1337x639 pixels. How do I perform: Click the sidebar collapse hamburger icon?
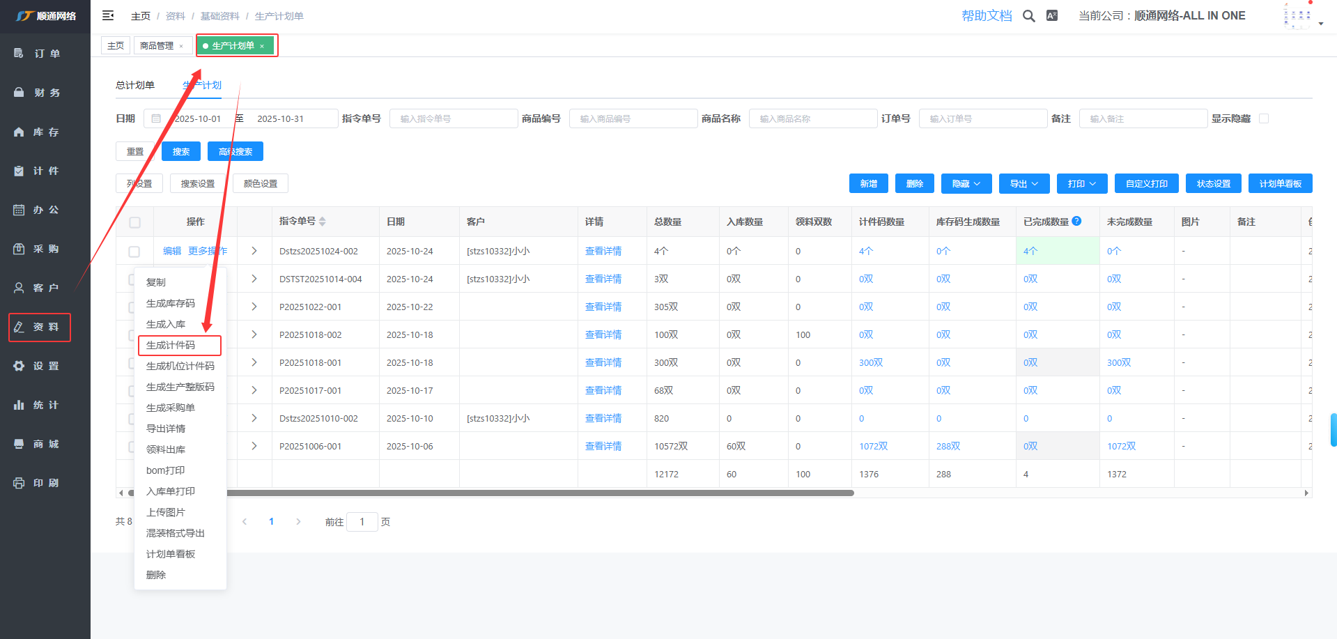coord(108,15)
